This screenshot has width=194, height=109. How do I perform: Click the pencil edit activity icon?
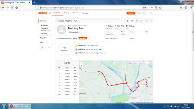42,48
